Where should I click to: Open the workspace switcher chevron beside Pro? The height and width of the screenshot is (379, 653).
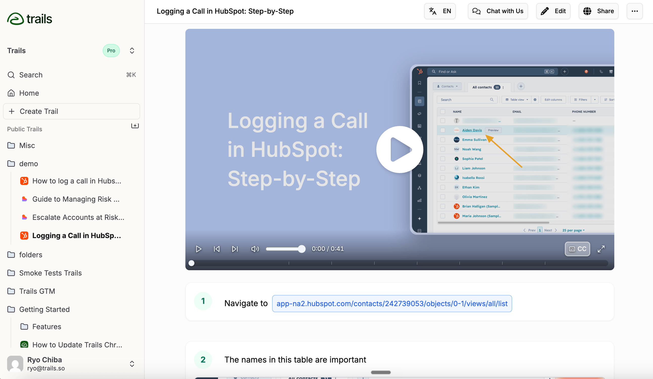(132, 51)
